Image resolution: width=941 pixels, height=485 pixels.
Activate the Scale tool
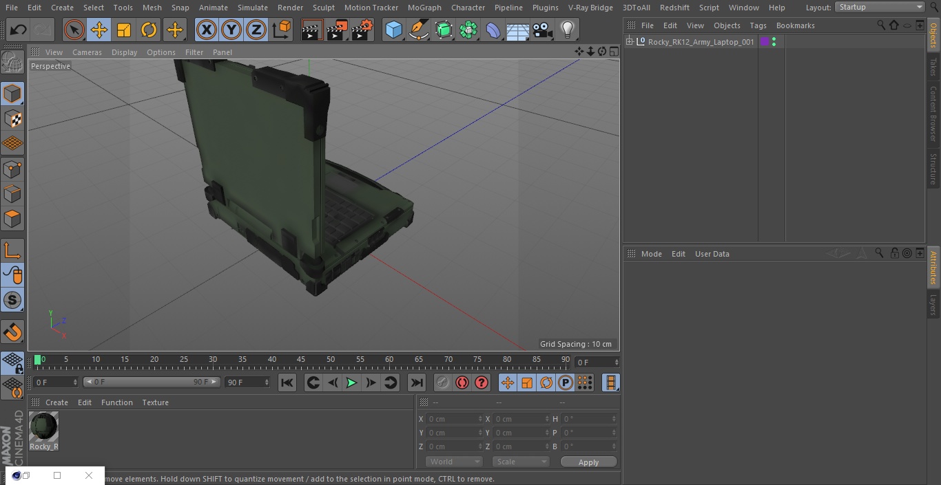tap(124, 30)
